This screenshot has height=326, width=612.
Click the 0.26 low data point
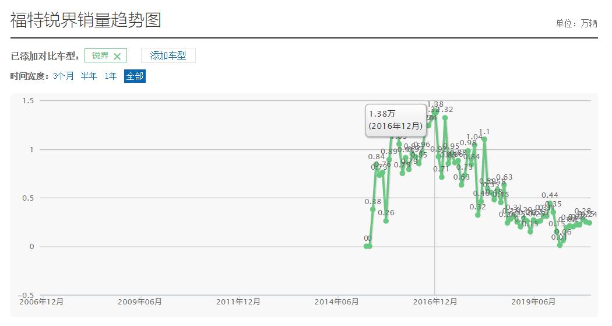[x=386, y=221]
